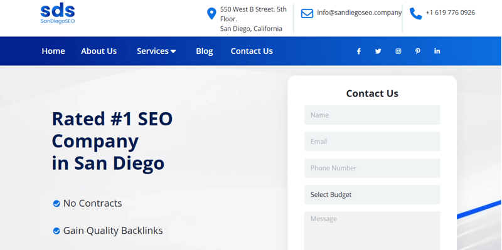The image size is (502, 250).
Task: Open the About Us page
Action: coord(99,51)
